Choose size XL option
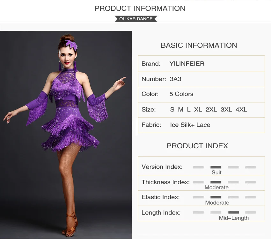This screenshot has height=239, width=271. coord(198,109)
